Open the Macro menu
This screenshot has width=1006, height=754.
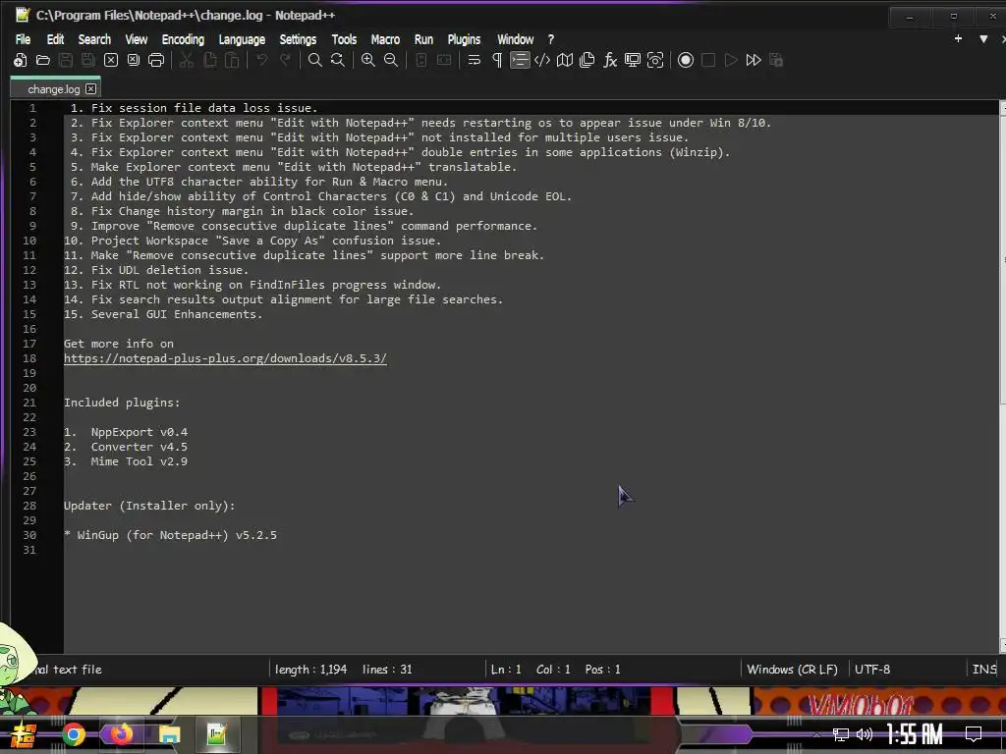point(385,39)
